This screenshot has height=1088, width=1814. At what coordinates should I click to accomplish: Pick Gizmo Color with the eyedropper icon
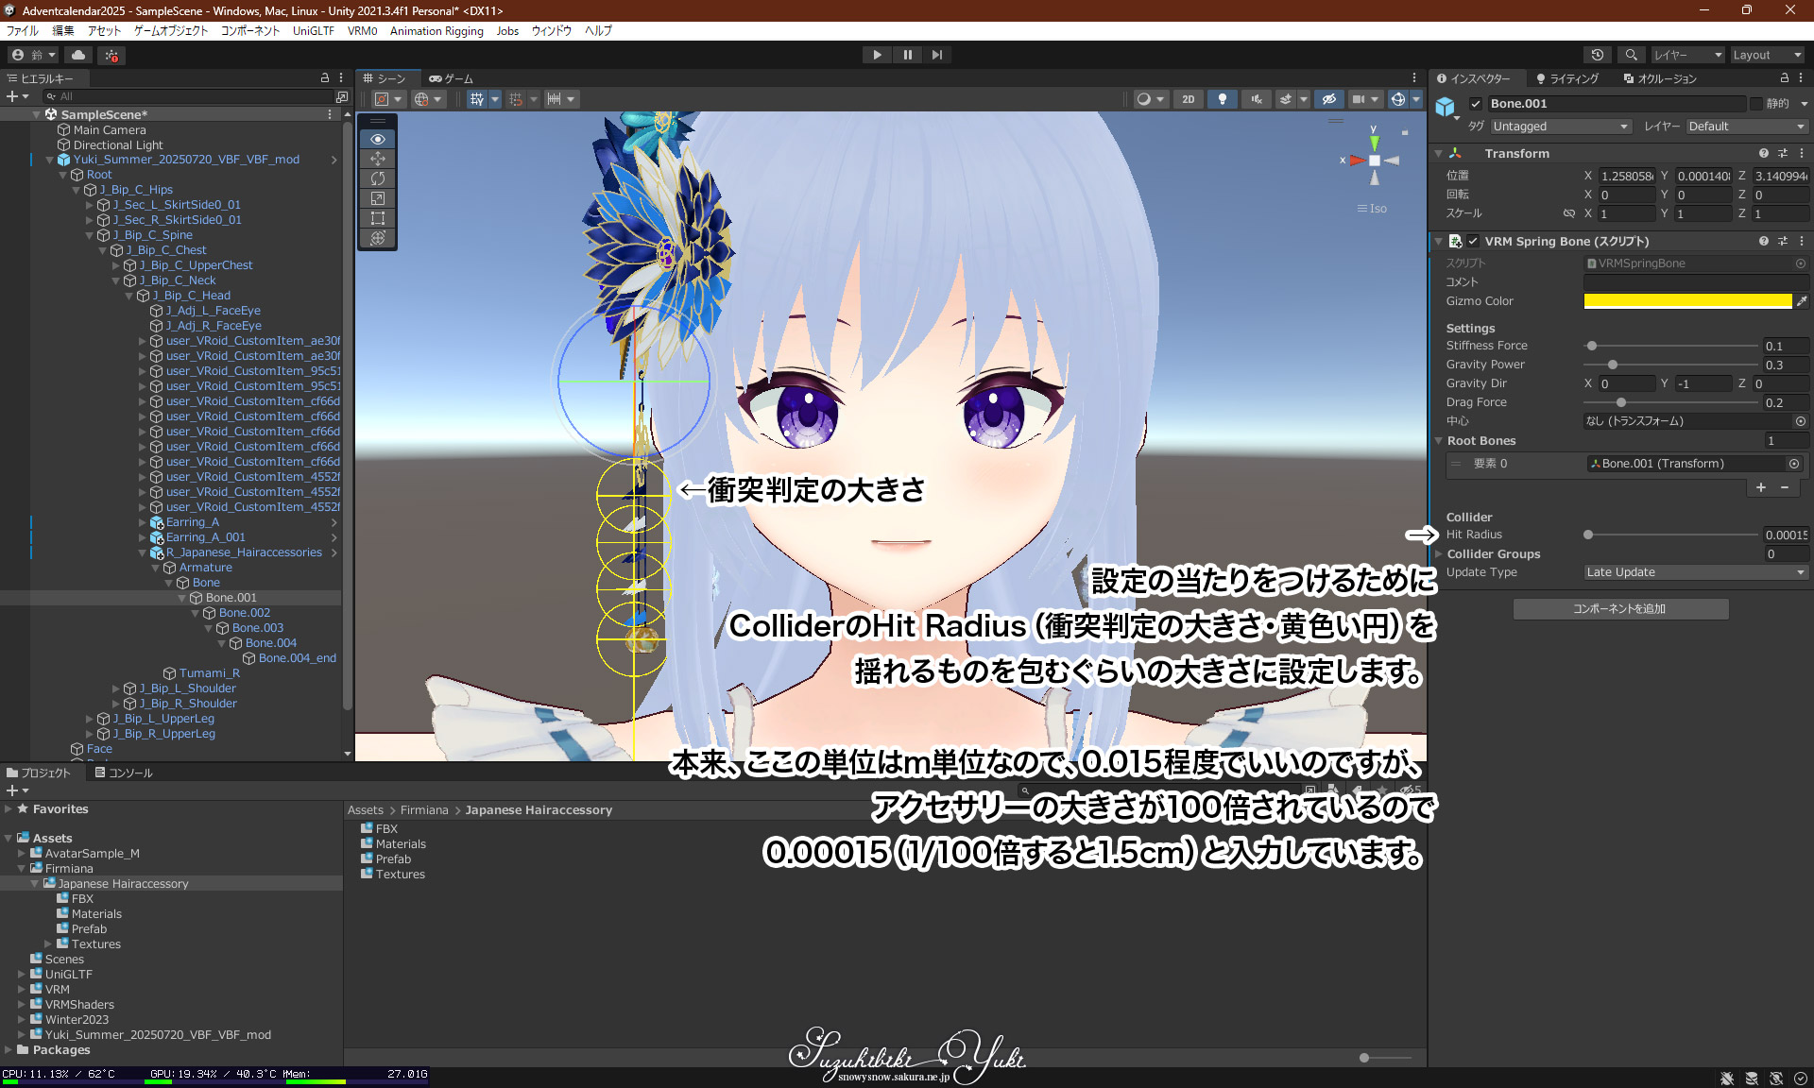[x=1802, y=301]
